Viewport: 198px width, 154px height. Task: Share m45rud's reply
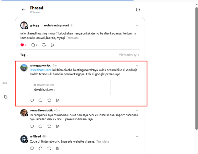pyautogui.click(x=58, y=148)
